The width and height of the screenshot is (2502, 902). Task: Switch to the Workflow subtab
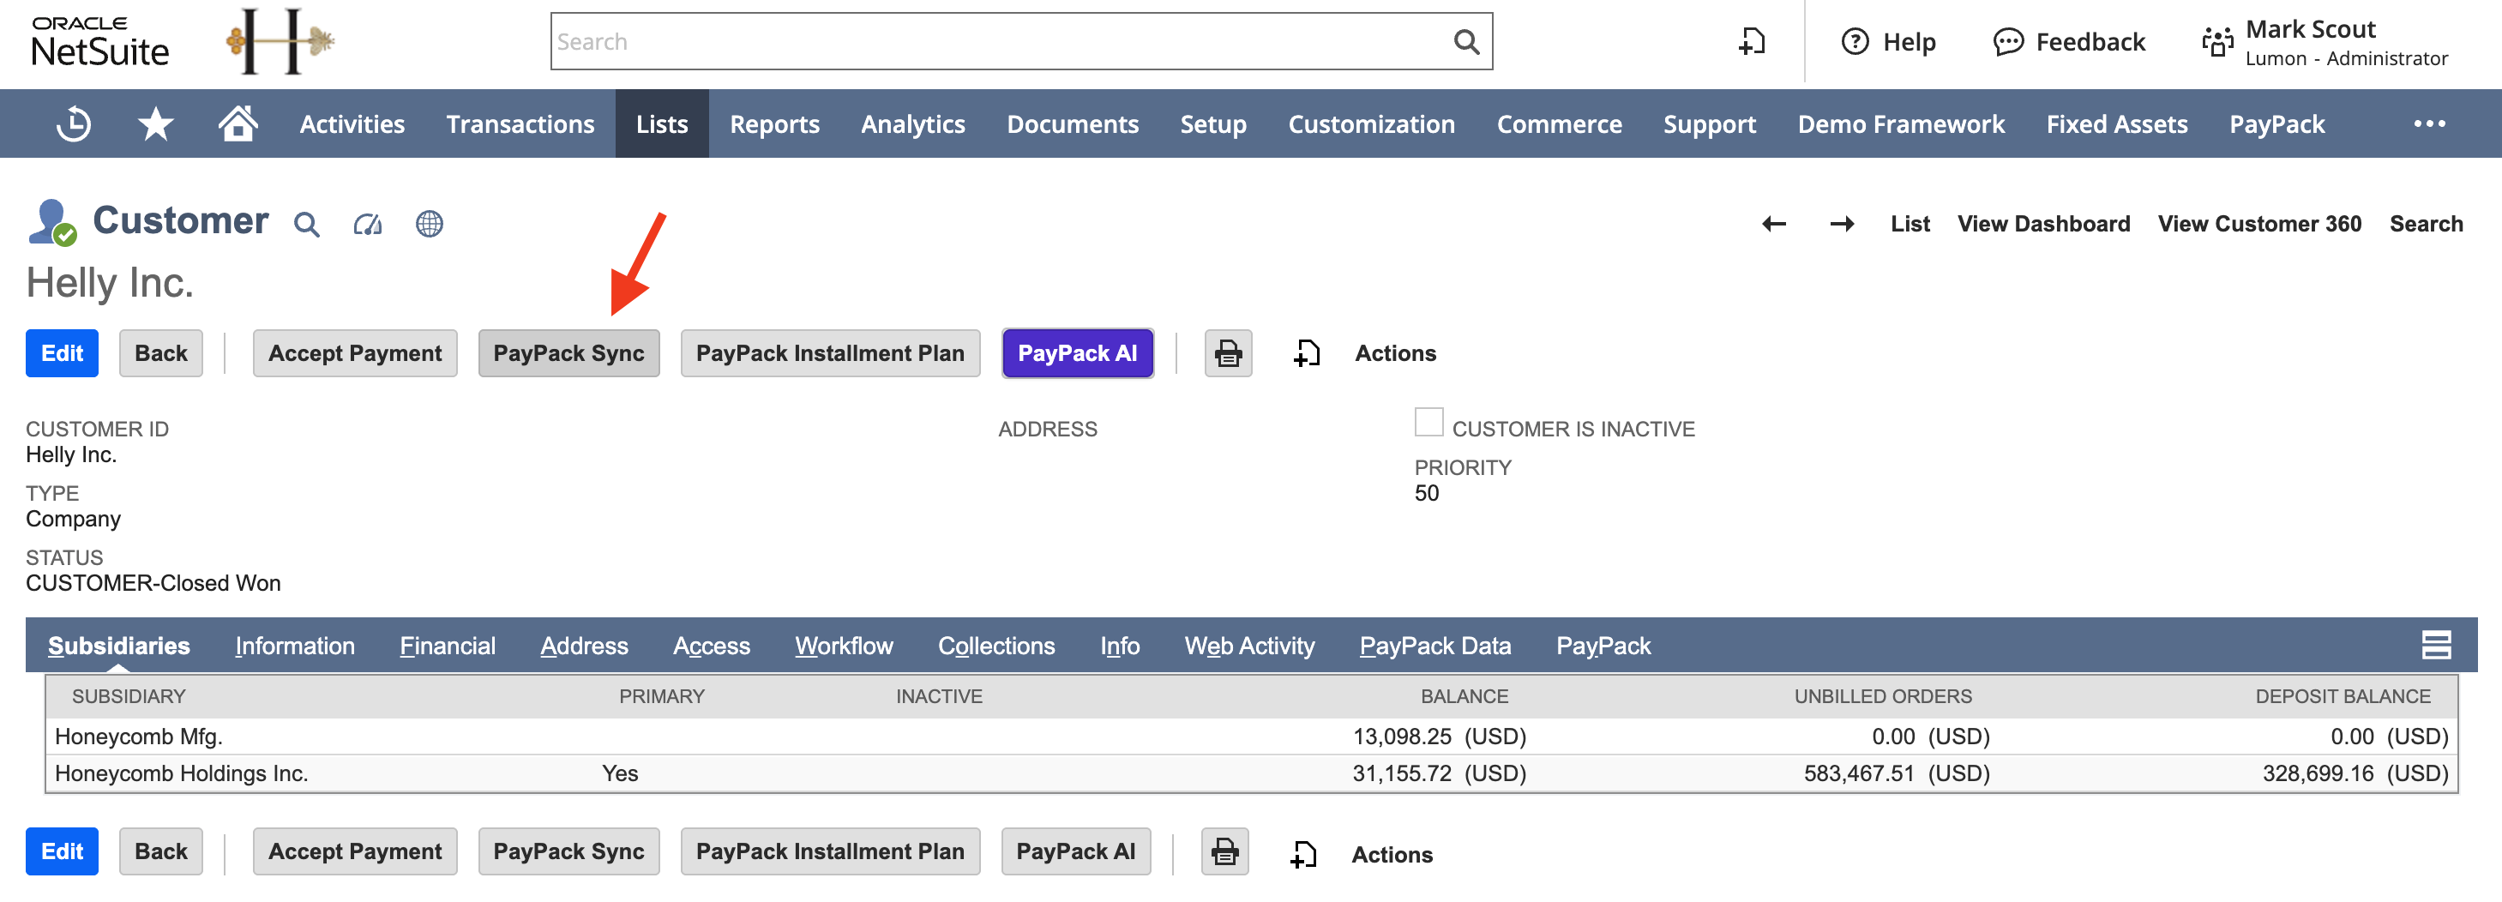(x=843, y=646)
